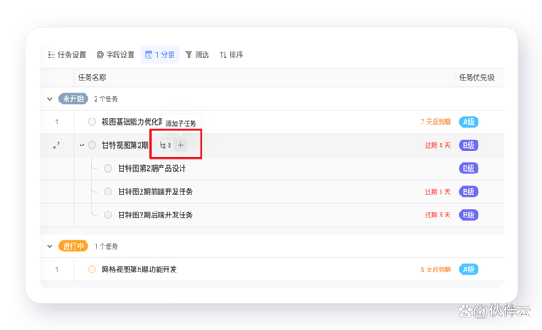
Task: Click the 过期 4 天 overdue label
Action: click(x=438, y=146)
